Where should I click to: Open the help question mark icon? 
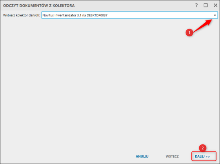point(196,5)
